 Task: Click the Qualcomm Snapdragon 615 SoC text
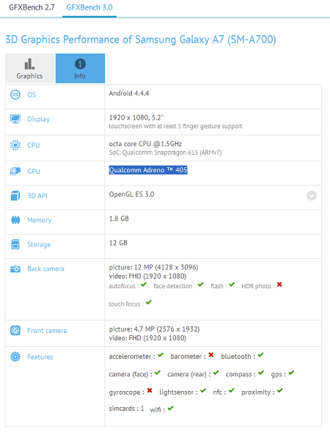[165, 153]
